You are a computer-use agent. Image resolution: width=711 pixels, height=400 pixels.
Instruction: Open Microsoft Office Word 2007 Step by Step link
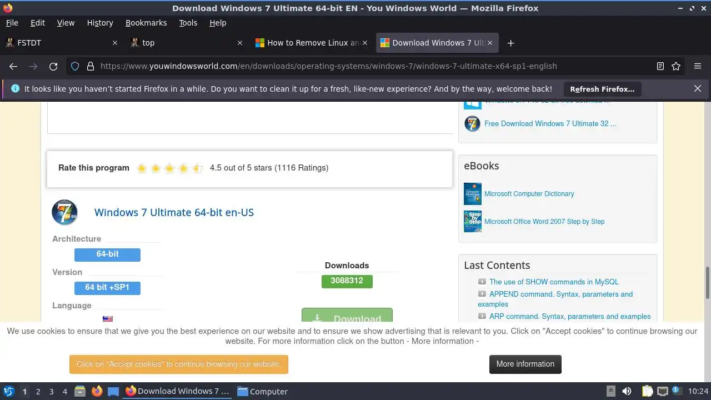pos(544,222)
